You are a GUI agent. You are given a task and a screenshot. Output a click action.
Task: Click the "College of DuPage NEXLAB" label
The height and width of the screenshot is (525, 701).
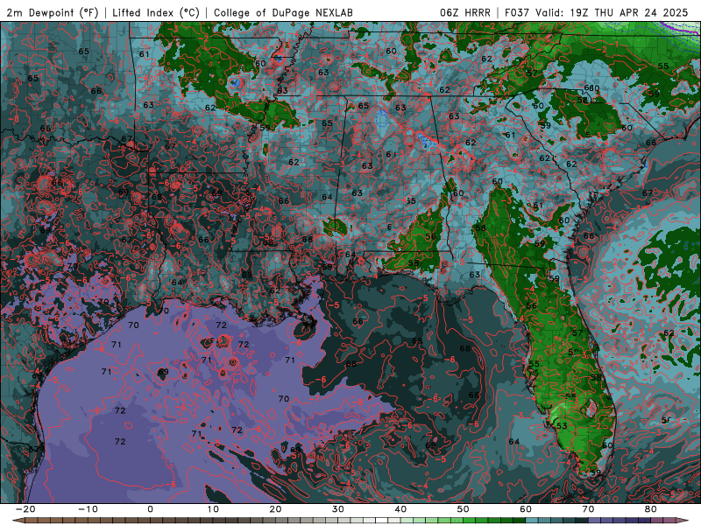click(x=283, y=12)
